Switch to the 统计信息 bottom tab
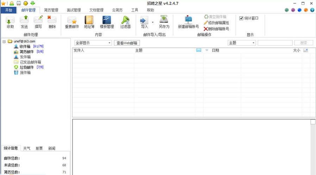316x175 pixels. (x=11, y=148)
